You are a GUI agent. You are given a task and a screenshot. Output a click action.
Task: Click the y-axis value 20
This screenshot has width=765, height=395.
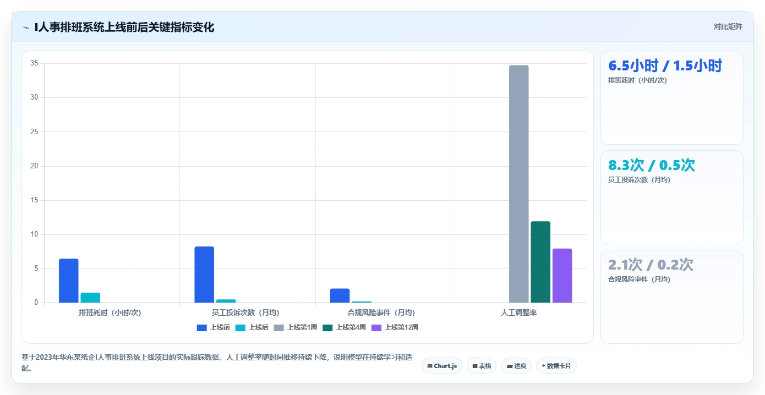(x=34, y=166)
